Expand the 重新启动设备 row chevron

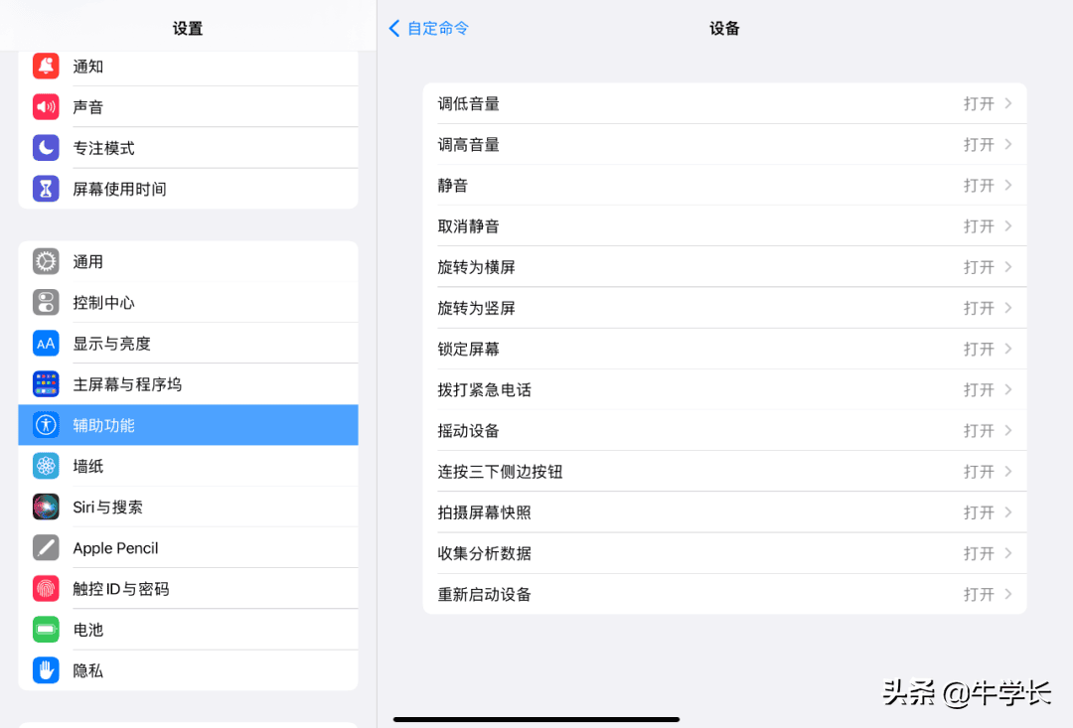click(x=1007, y=594)
